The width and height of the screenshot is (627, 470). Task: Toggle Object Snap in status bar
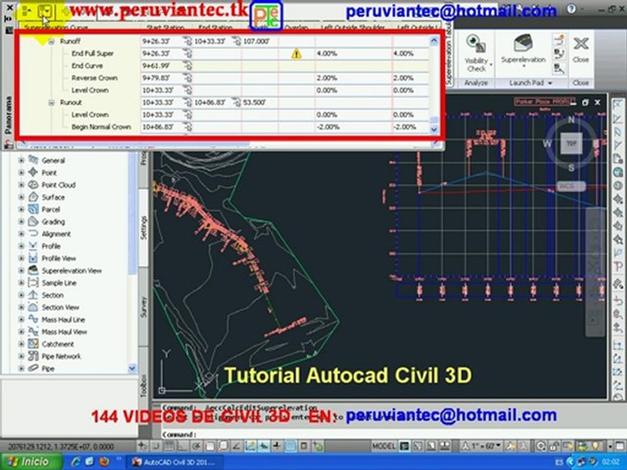(210, 446)
